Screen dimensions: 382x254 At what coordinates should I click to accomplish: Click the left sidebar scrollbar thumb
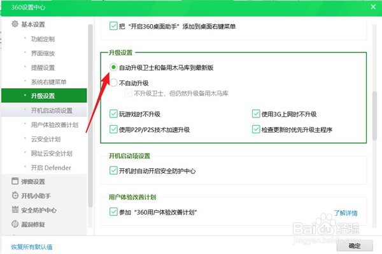[x=90, y=116]
